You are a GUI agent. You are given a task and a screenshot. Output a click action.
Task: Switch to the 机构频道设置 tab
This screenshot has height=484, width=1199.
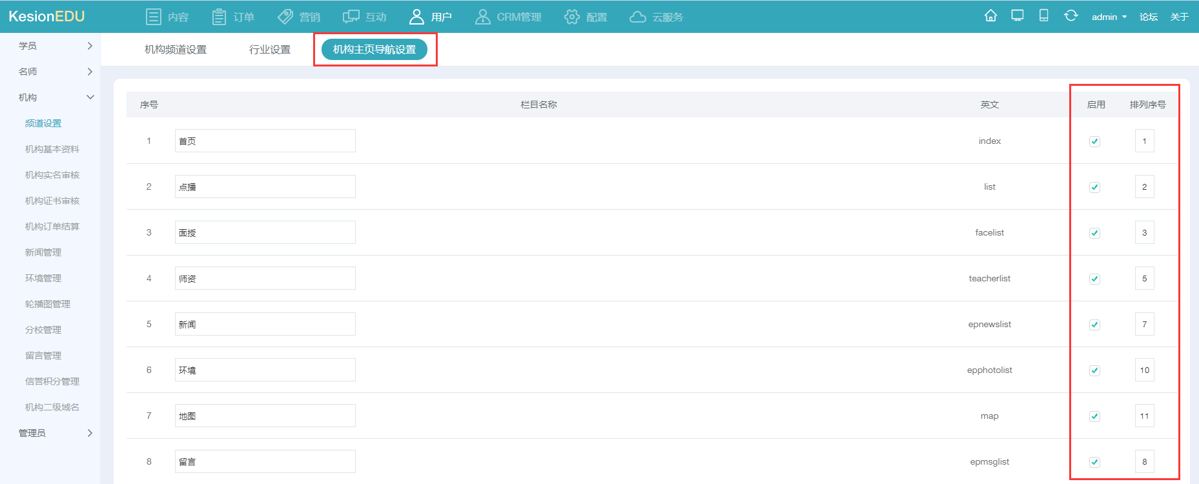point(176,50)
